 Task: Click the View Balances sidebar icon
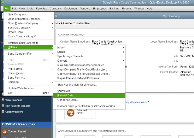(3, 100)
